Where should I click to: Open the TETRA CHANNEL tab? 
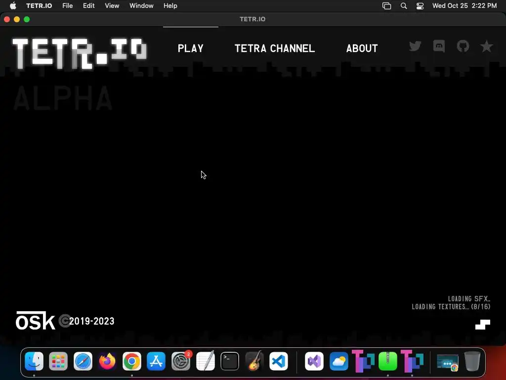coord(275,48)
